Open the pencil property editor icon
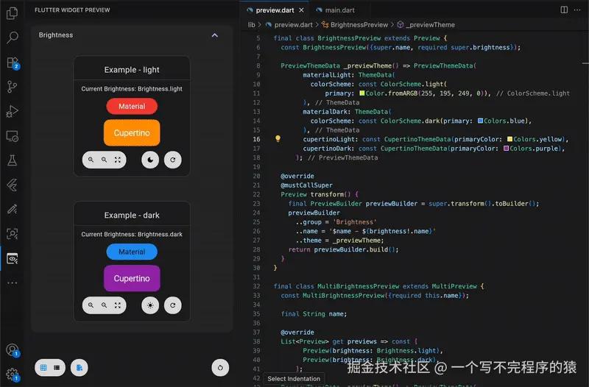Screen dimensions: 589x387 (x=12, y=209)
